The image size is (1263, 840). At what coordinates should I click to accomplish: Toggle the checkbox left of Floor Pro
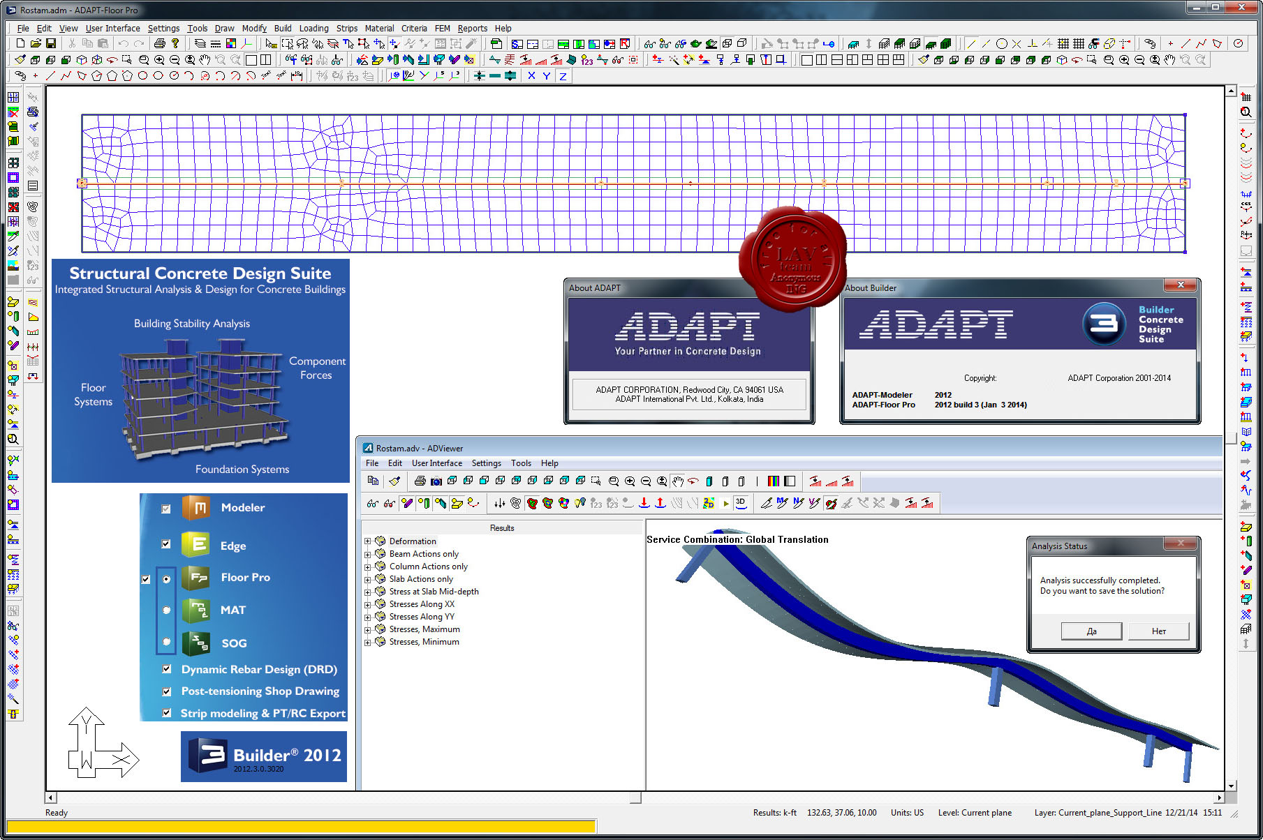pos(145,579)
